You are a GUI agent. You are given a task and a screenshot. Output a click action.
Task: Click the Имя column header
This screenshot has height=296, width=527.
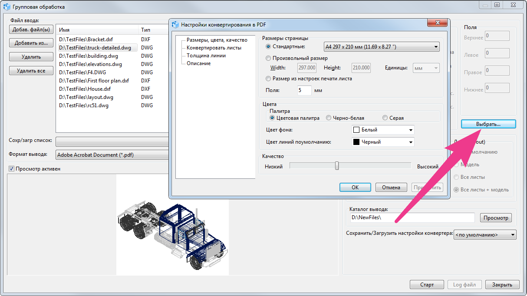(x=97, y=30)
